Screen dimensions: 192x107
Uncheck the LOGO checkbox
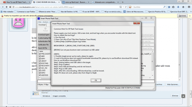pyautogui.click(x=40, y=70)
